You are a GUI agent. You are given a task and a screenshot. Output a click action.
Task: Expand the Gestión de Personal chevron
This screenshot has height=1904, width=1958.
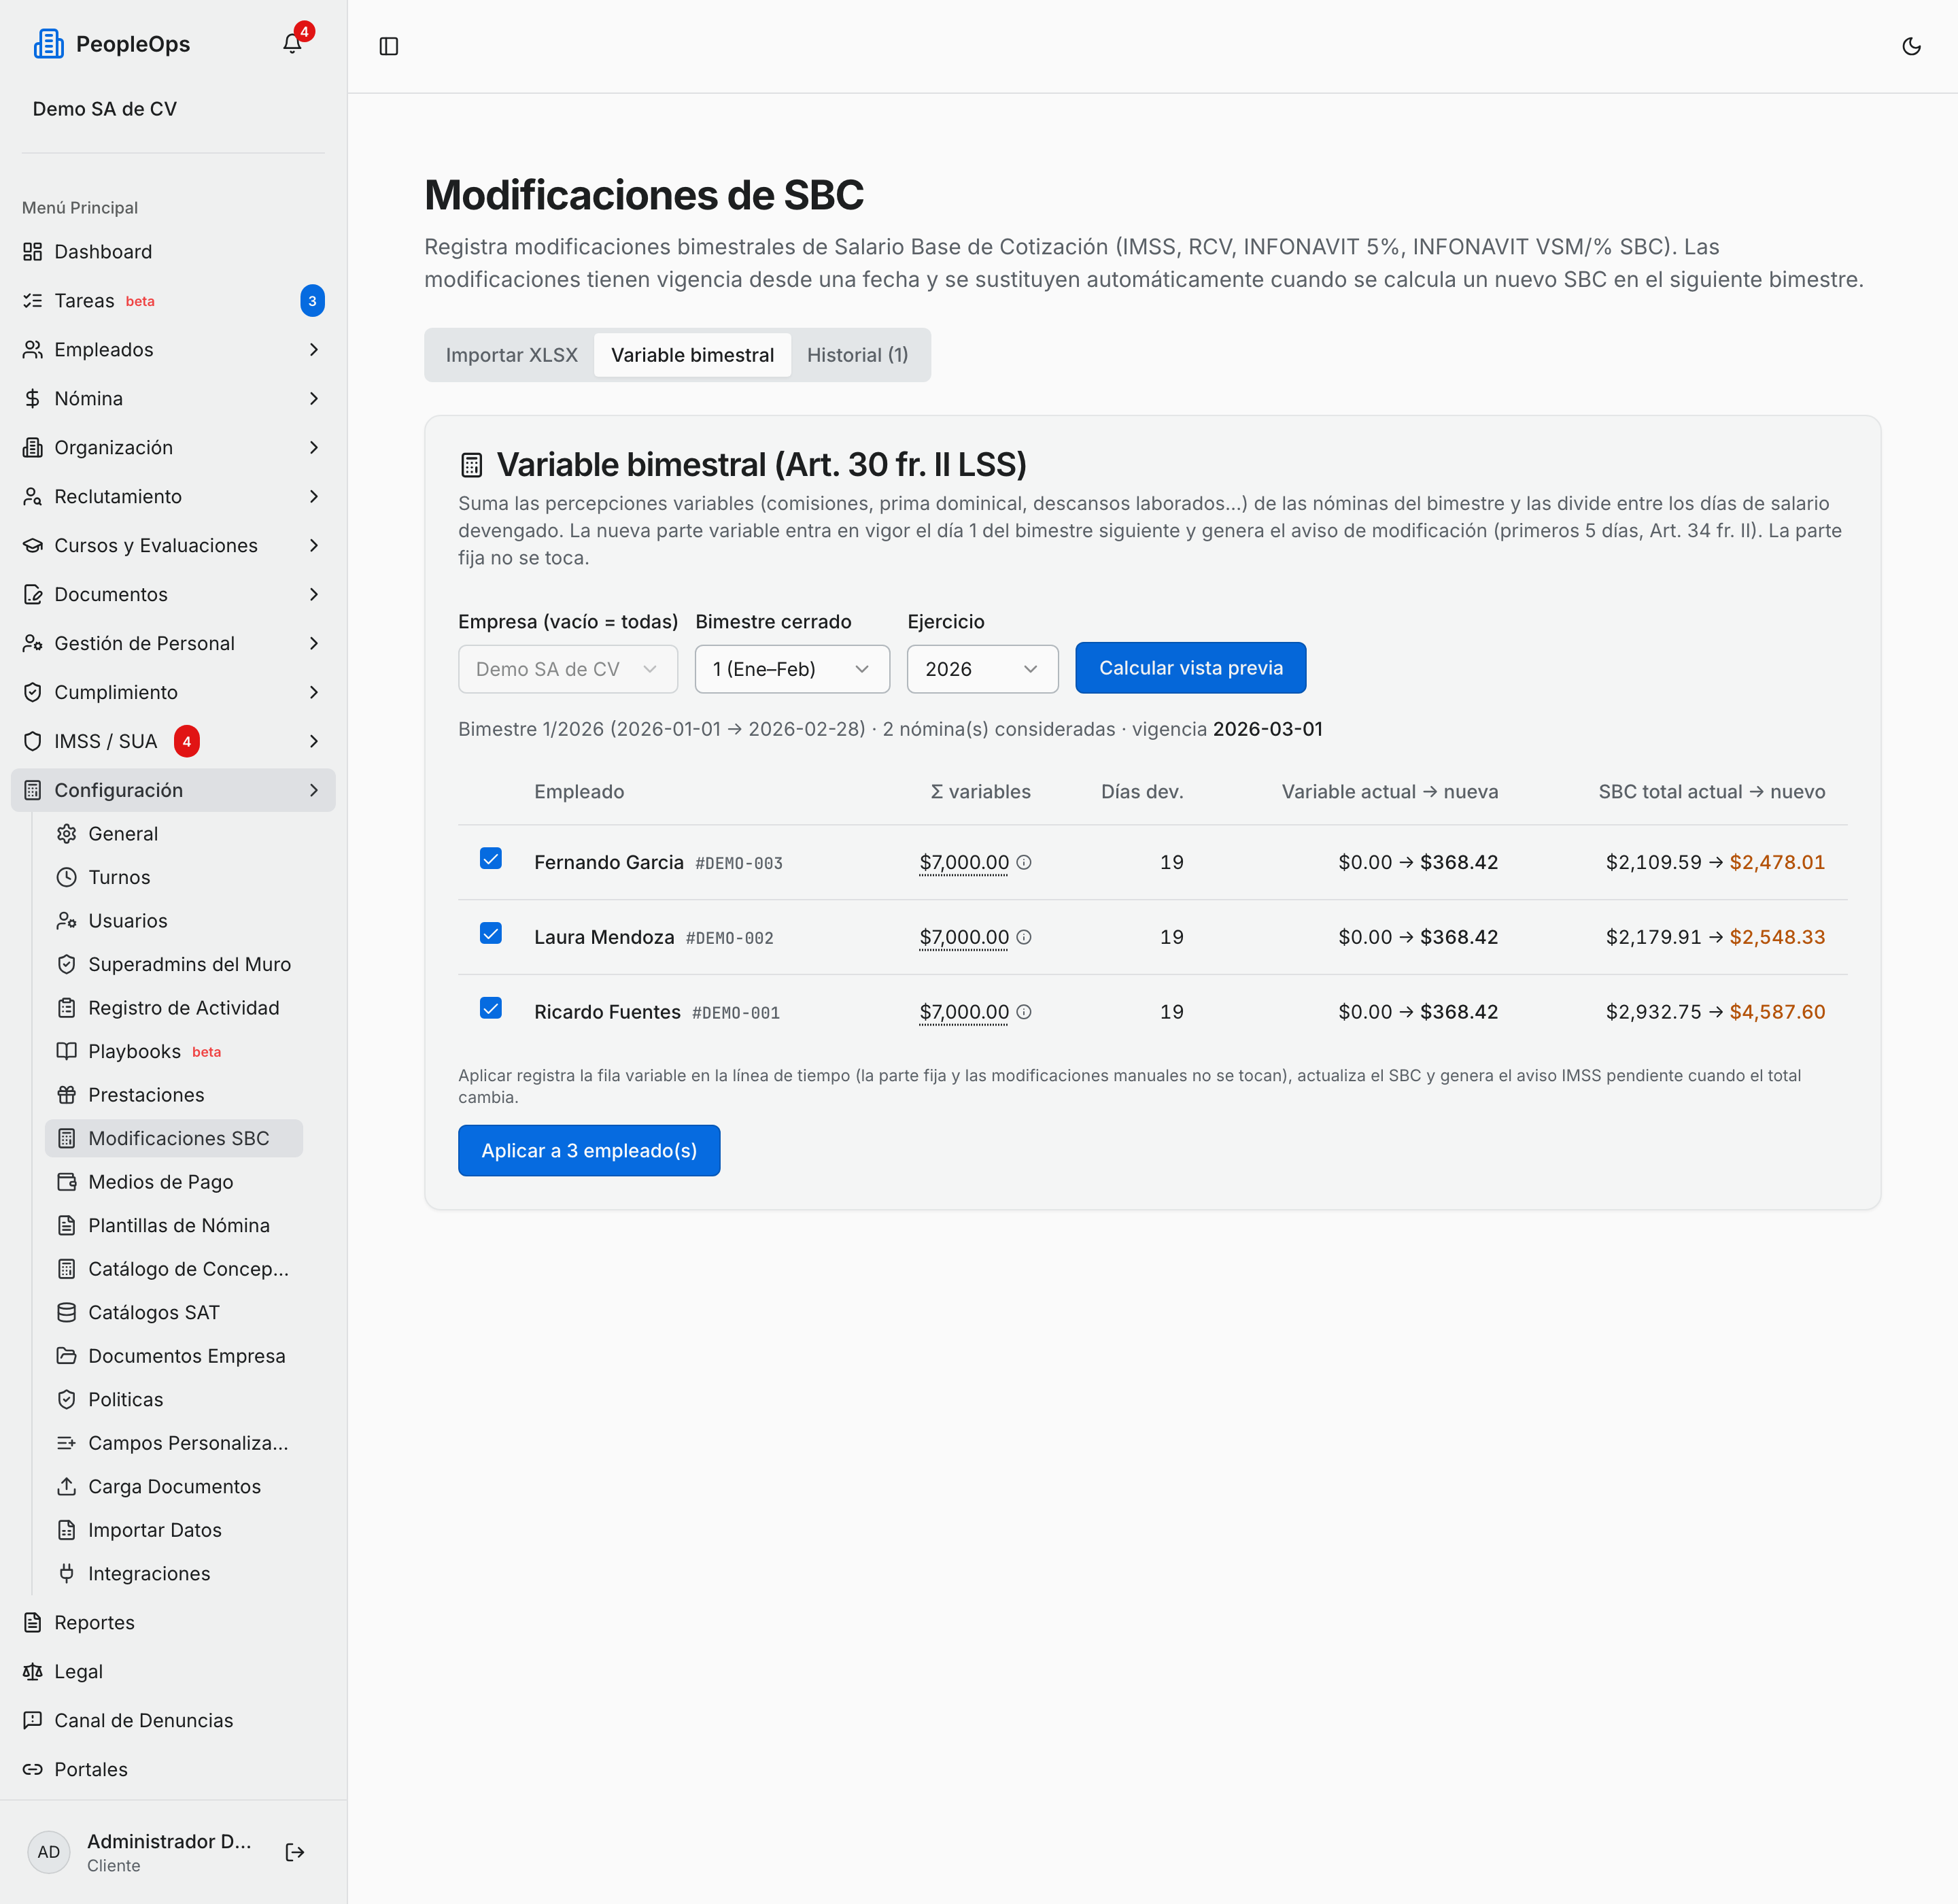click(x=314, y=643)
